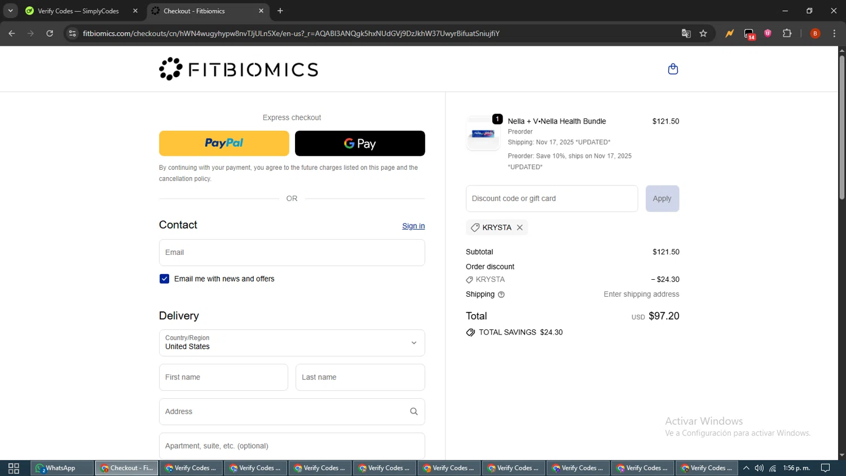Open the tab search dropdown arrow
This screenshot has height=476, width=846.
pos(10,11)
